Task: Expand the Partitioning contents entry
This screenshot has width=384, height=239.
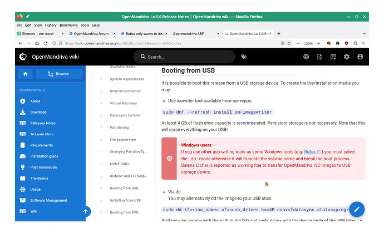Action: 101,128
